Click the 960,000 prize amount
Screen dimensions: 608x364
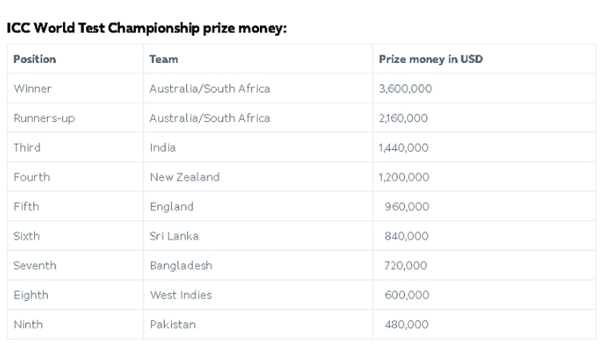point(407,207)
